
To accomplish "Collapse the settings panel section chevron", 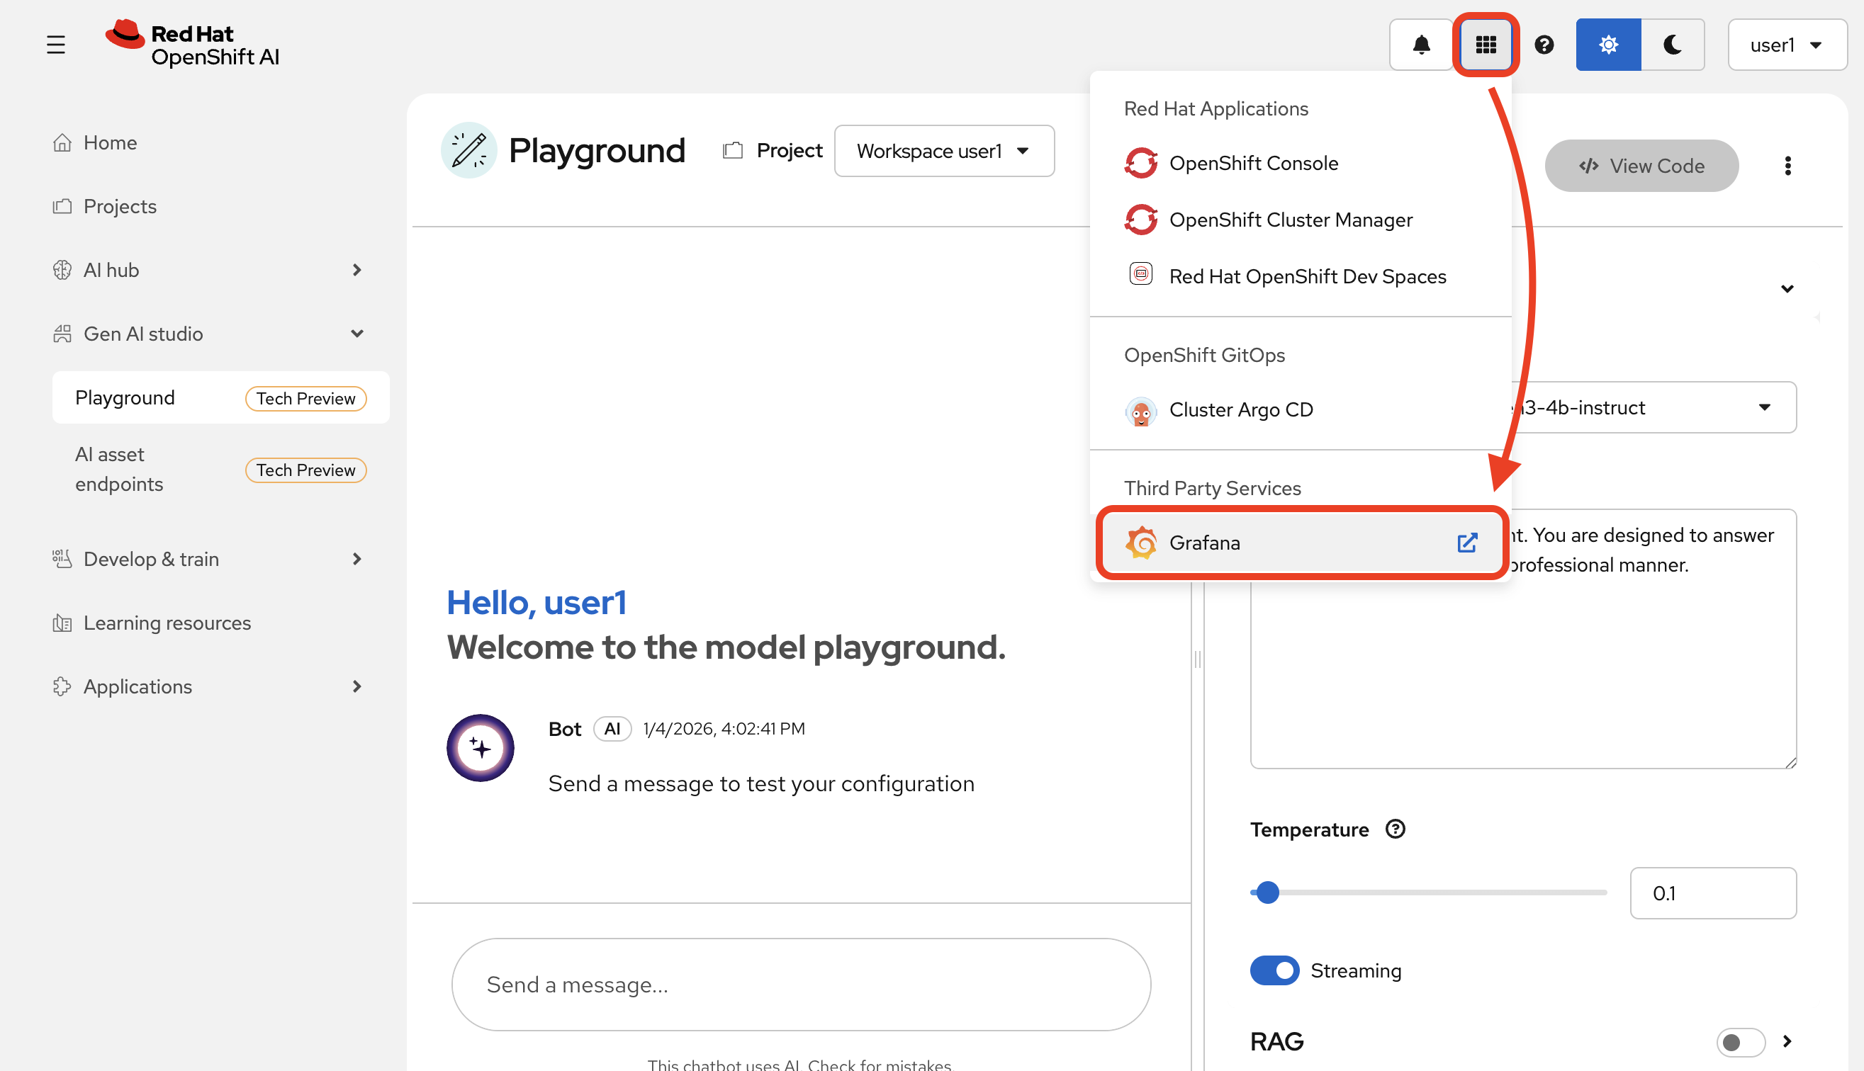I will click(x=1787, y=288).
